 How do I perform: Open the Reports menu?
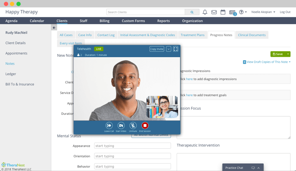163,21
